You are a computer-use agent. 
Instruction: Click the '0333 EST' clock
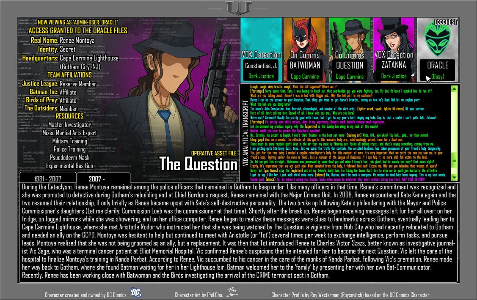point(445,22)
